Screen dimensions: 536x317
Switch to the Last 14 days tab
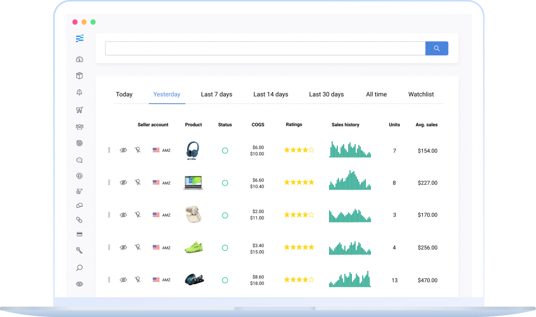[271, 94]
